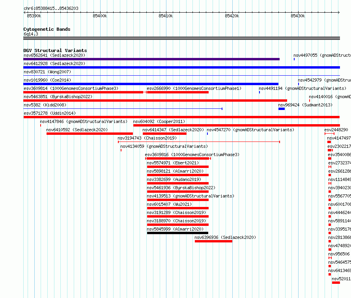Click nsv3191289 (Chaisson2019) label
The image size is (351, 298).
(176, 212)
